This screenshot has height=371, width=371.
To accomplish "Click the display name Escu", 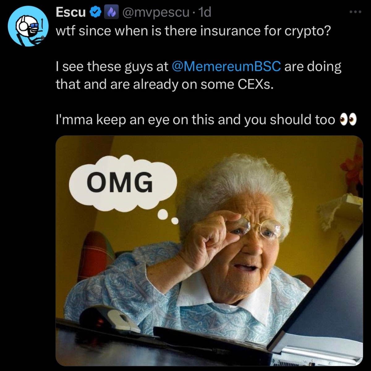I will (x=71, y=12).
